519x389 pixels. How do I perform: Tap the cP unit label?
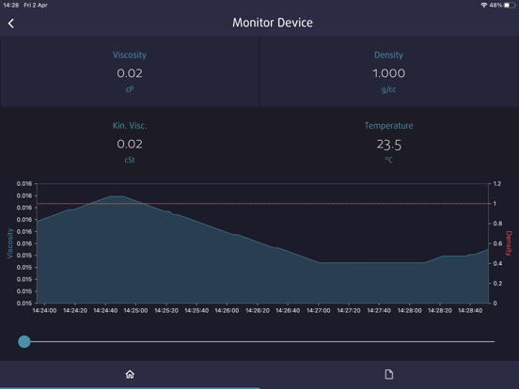[130, 89]
